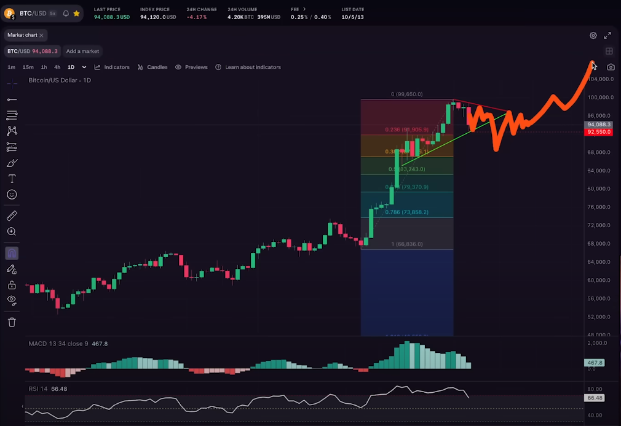621x426 pixels.
Task: Select the crosshair cursor tool
Action: (12, 83)
